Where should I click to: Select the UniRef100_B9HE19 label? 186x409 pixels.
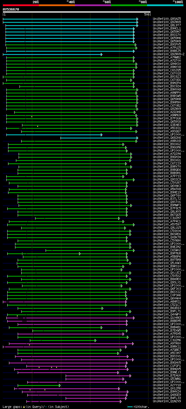coord(167,192)
